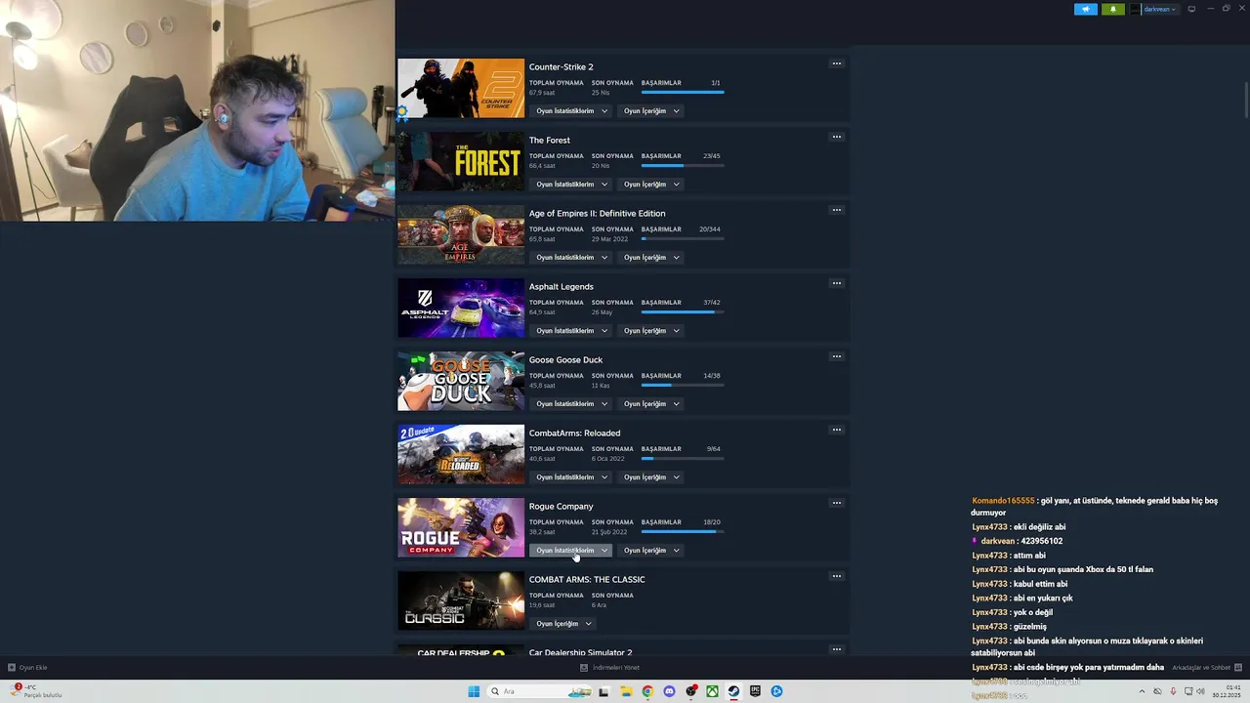Open the three-dot menu for Age of Empires II

[836, 210]
